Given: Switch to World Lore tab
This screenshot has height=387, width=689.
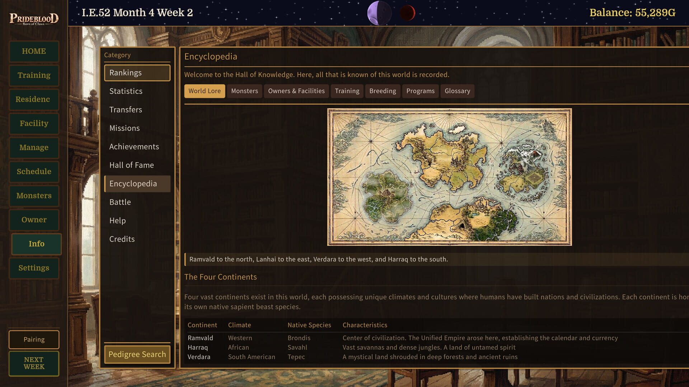Looking at the screenshot, I should (205, 91).
